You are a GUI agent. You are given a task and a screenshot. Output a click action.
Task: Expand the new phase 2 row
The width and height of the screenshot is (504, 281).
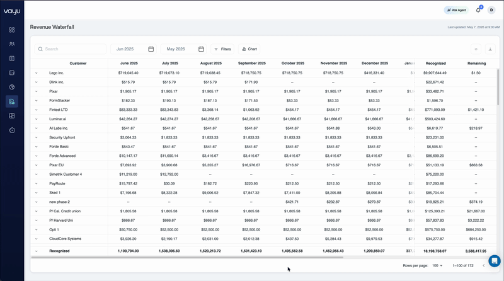(37, 202)
